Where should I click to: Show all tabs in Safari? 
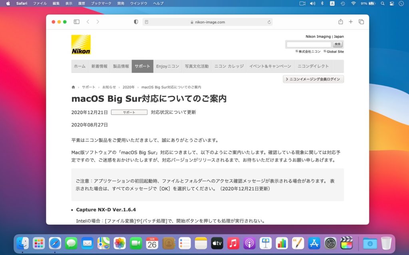[x=361, y=22]
